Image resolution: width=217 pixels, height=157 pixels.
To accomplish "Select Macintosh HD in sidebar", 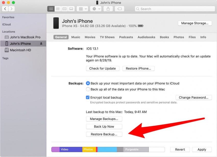I will pos(23,50).
